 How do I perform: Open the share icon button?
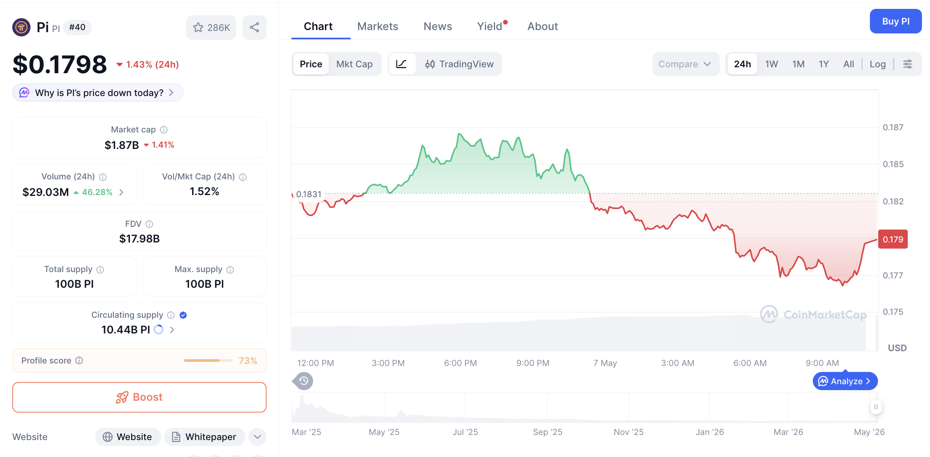pyautogui.click(x=254, y=28)
